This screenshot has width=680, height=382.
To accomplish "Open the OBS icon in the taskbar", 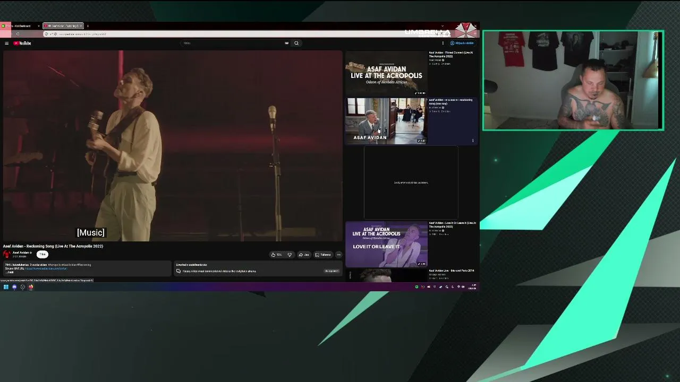I will pos(22,287).
